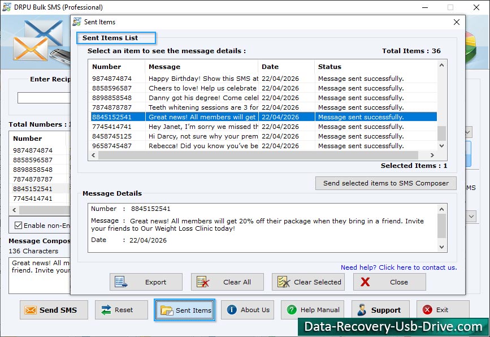Click the Support person icon
The image size is (490, 337).
tap(362, 310)
